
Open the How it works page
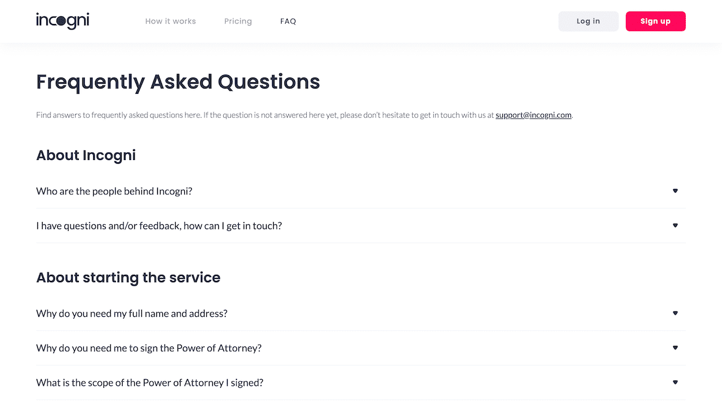click(x=170, y=21)
